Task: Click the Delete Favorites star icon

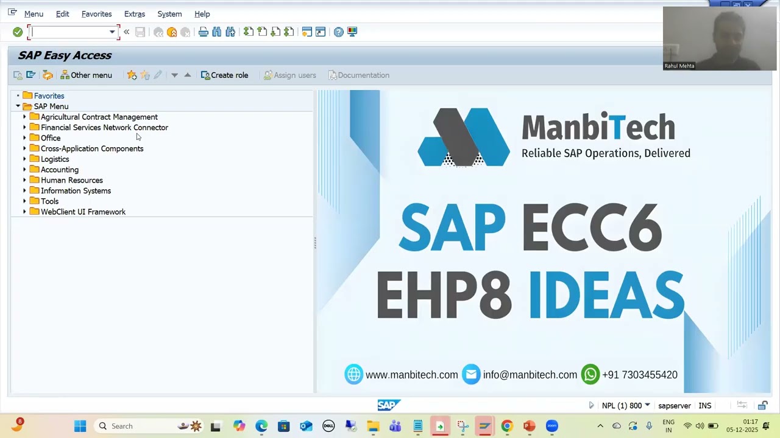Action: 145,75
